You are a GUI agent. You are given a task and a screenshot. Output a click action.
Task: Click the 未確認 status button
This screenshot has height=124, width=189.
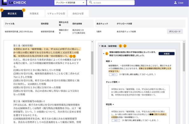[167, 54]
